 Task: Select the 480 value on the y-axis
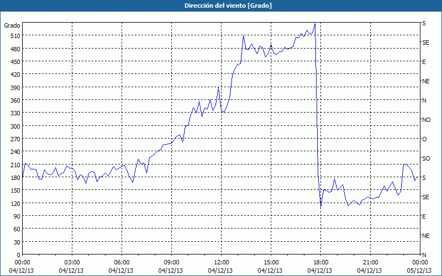click(x=15, y=49)
